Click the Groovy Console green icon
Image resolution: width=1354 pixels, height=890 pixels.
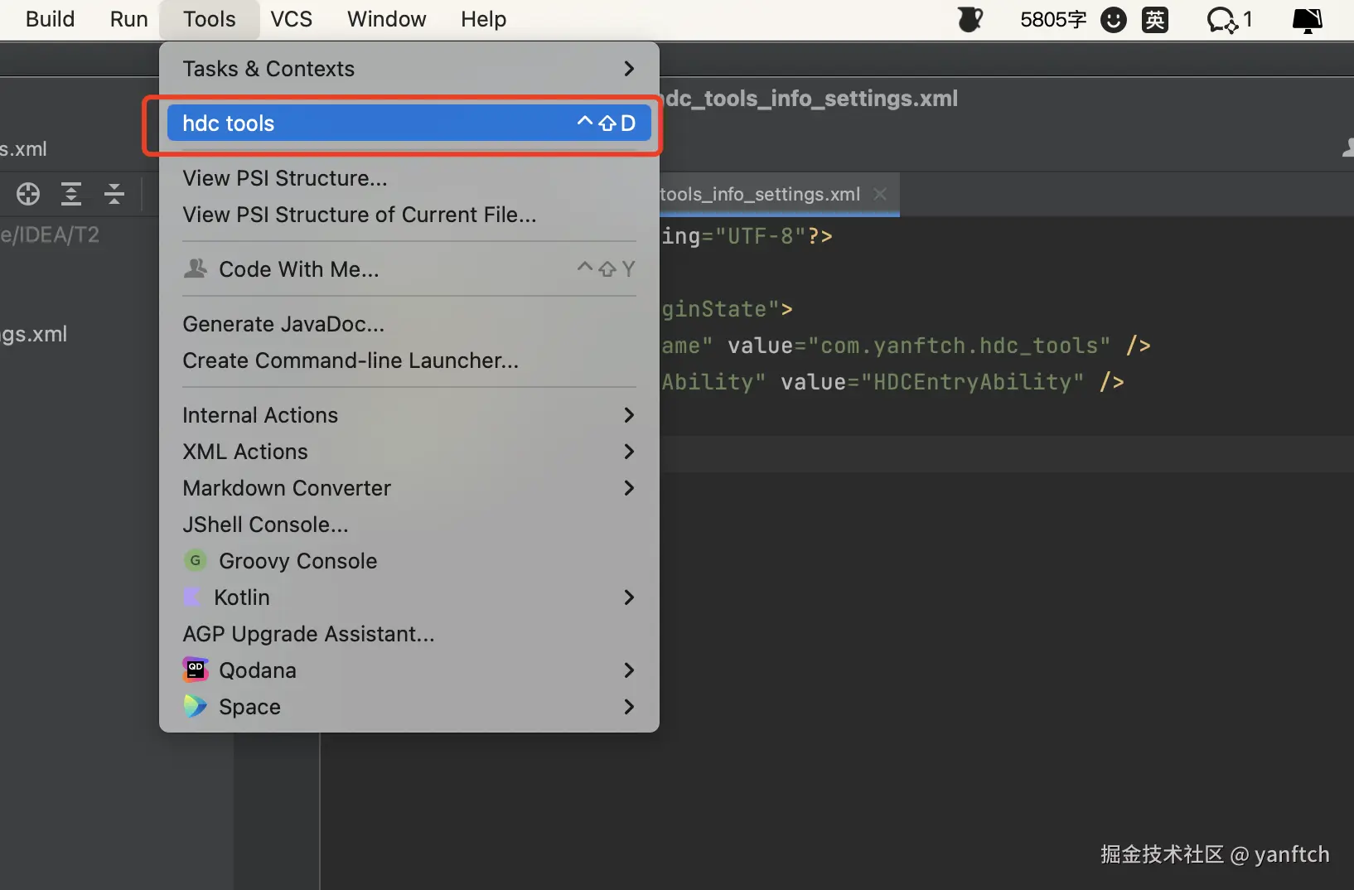tap(195, 561)
